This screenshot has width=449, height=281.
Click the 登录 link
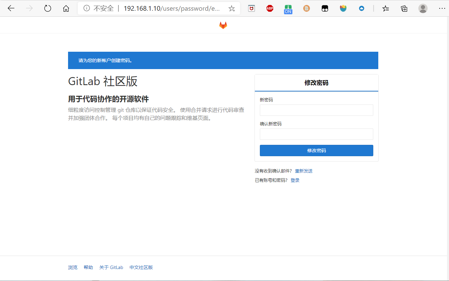pos(295,180)
